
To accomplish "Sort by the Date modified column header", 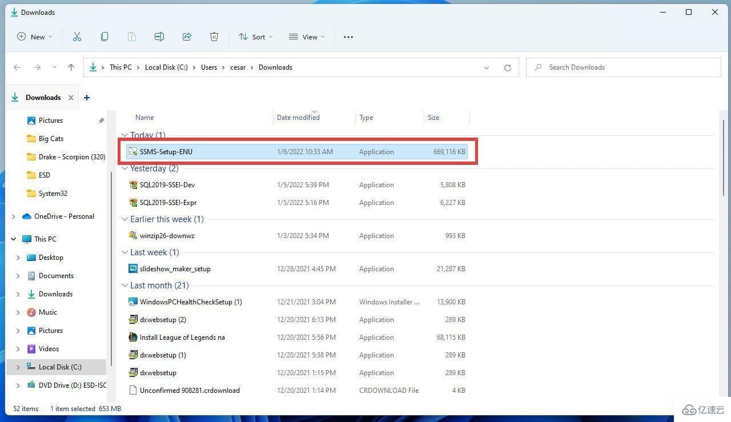I will (x=298, y=118).
